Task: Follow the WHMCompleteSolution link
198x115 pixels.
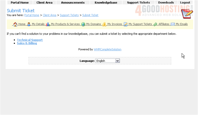Action: tap(107, 49)
